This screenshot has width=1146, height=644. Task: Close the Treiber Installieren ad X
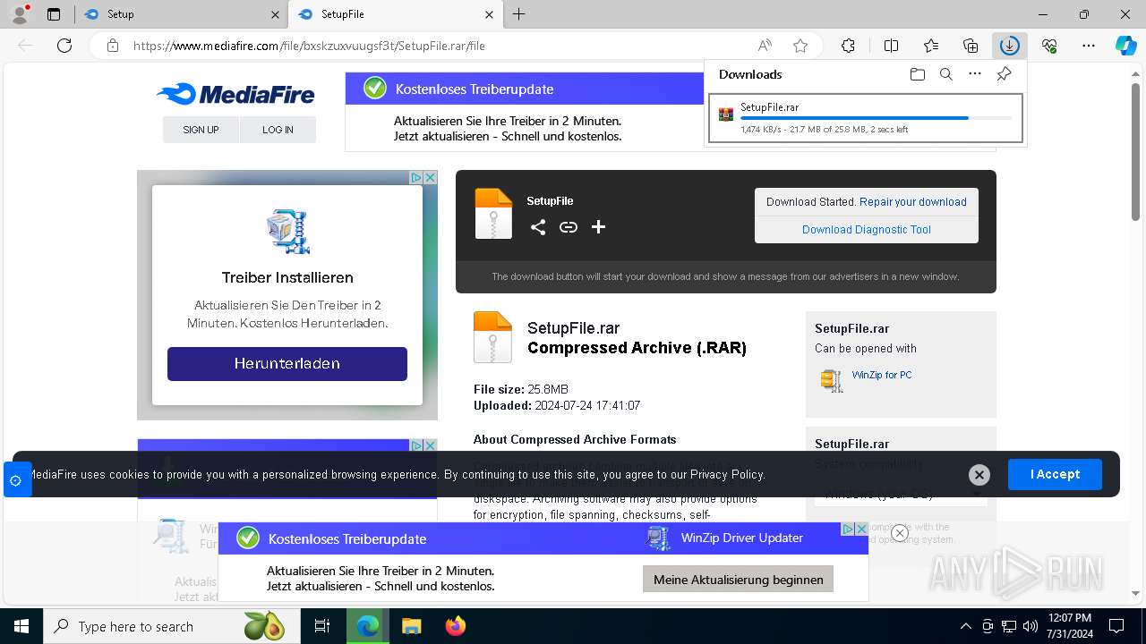(x=430, y=178)
